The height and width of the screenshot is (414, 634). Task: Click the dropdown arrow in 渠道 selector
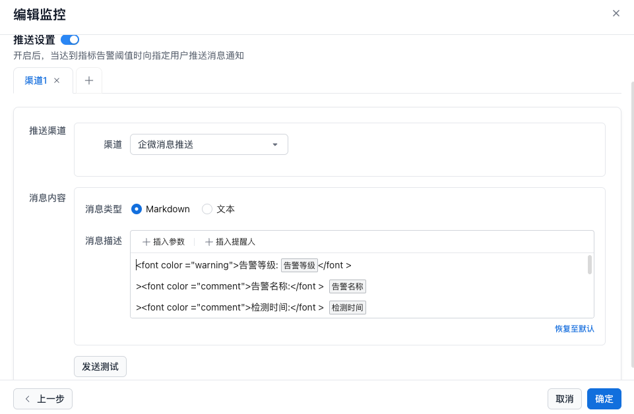pos(275,144)
